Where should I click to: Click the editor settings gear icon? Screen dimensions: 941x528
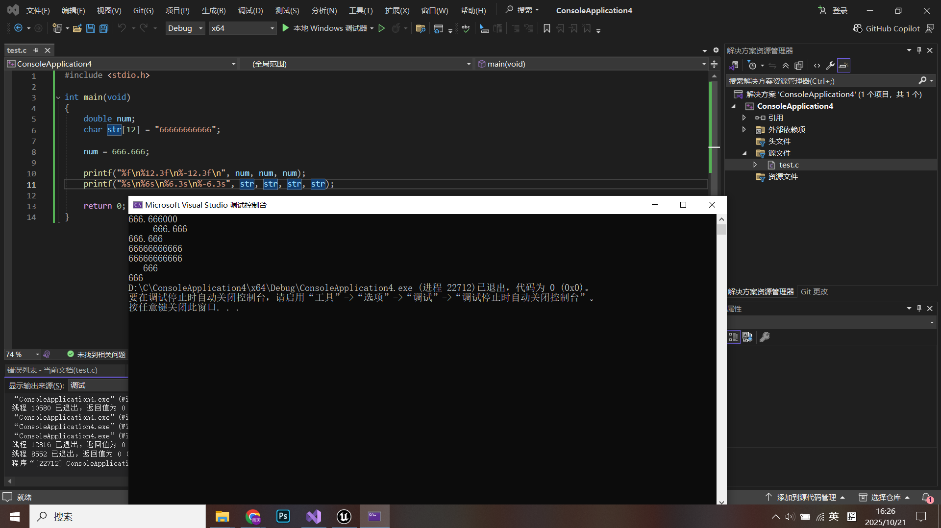tap(716, 50)
